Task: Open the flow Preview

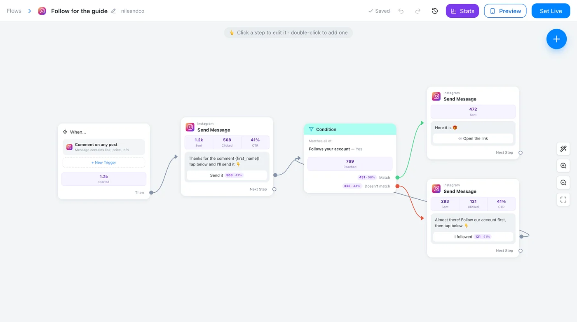Action: (x=505, y=11)
